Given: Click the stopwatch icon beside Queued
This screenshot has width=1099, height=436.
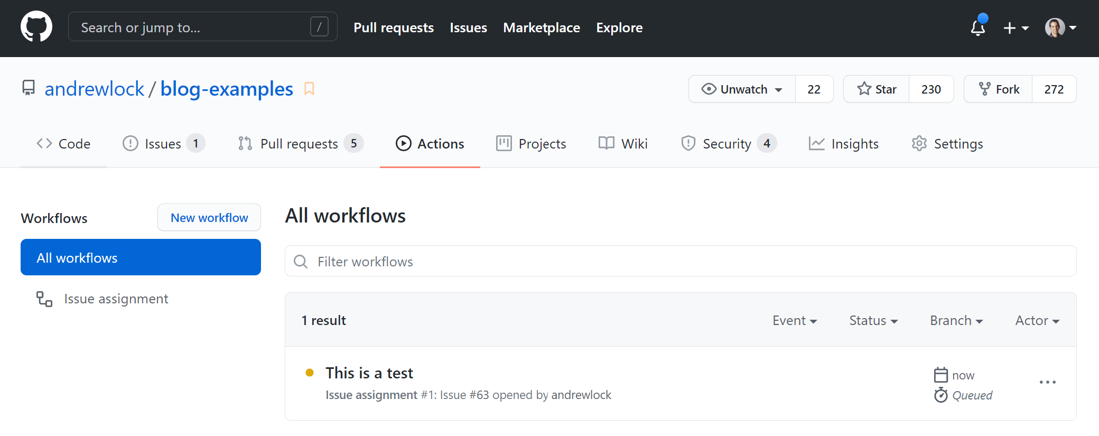Looking at the screenshot, I should coord(941,395).
